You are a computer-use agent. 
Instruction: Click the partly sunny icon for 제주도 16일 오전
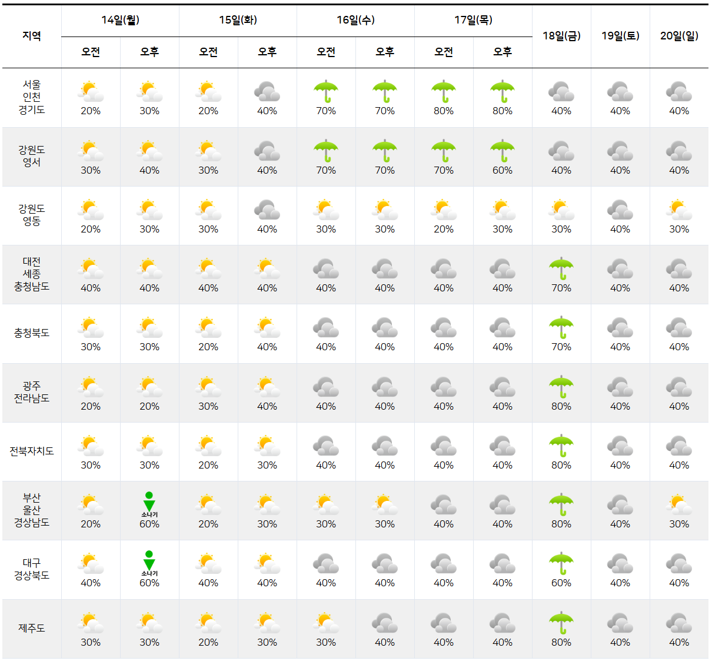coord(326,623)
